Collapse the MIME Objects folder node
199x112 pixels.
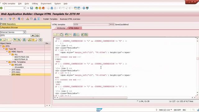pyautogui.click(x=7, y=52)
